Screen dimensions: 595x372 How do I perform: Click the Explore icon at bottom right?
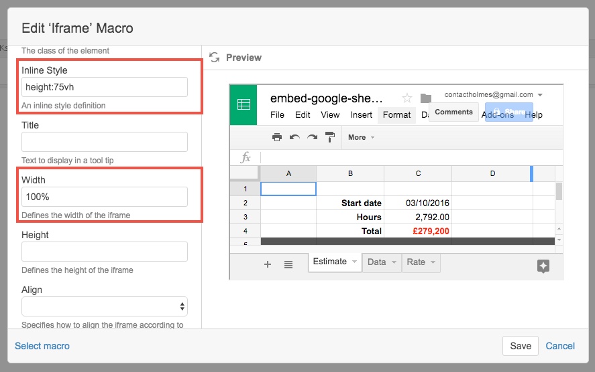click(x=543, y=266)
